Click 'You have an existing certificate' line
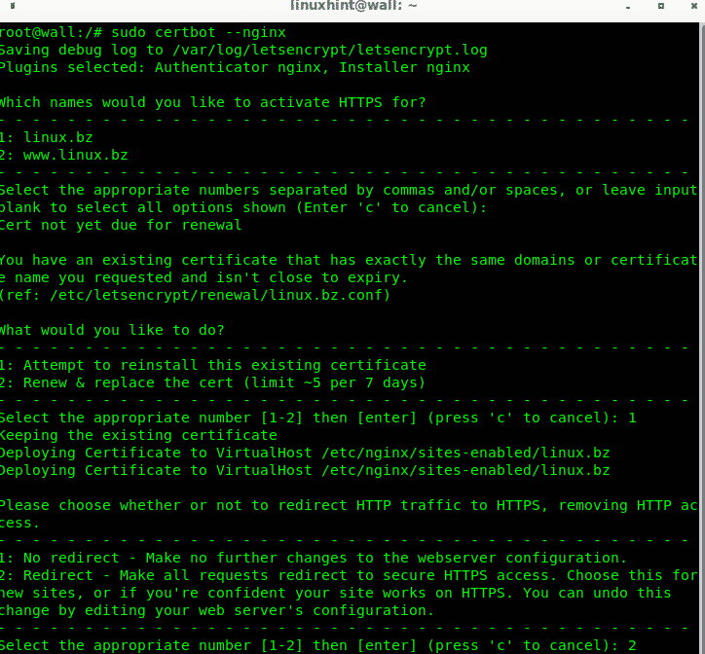 coord(349,260)
